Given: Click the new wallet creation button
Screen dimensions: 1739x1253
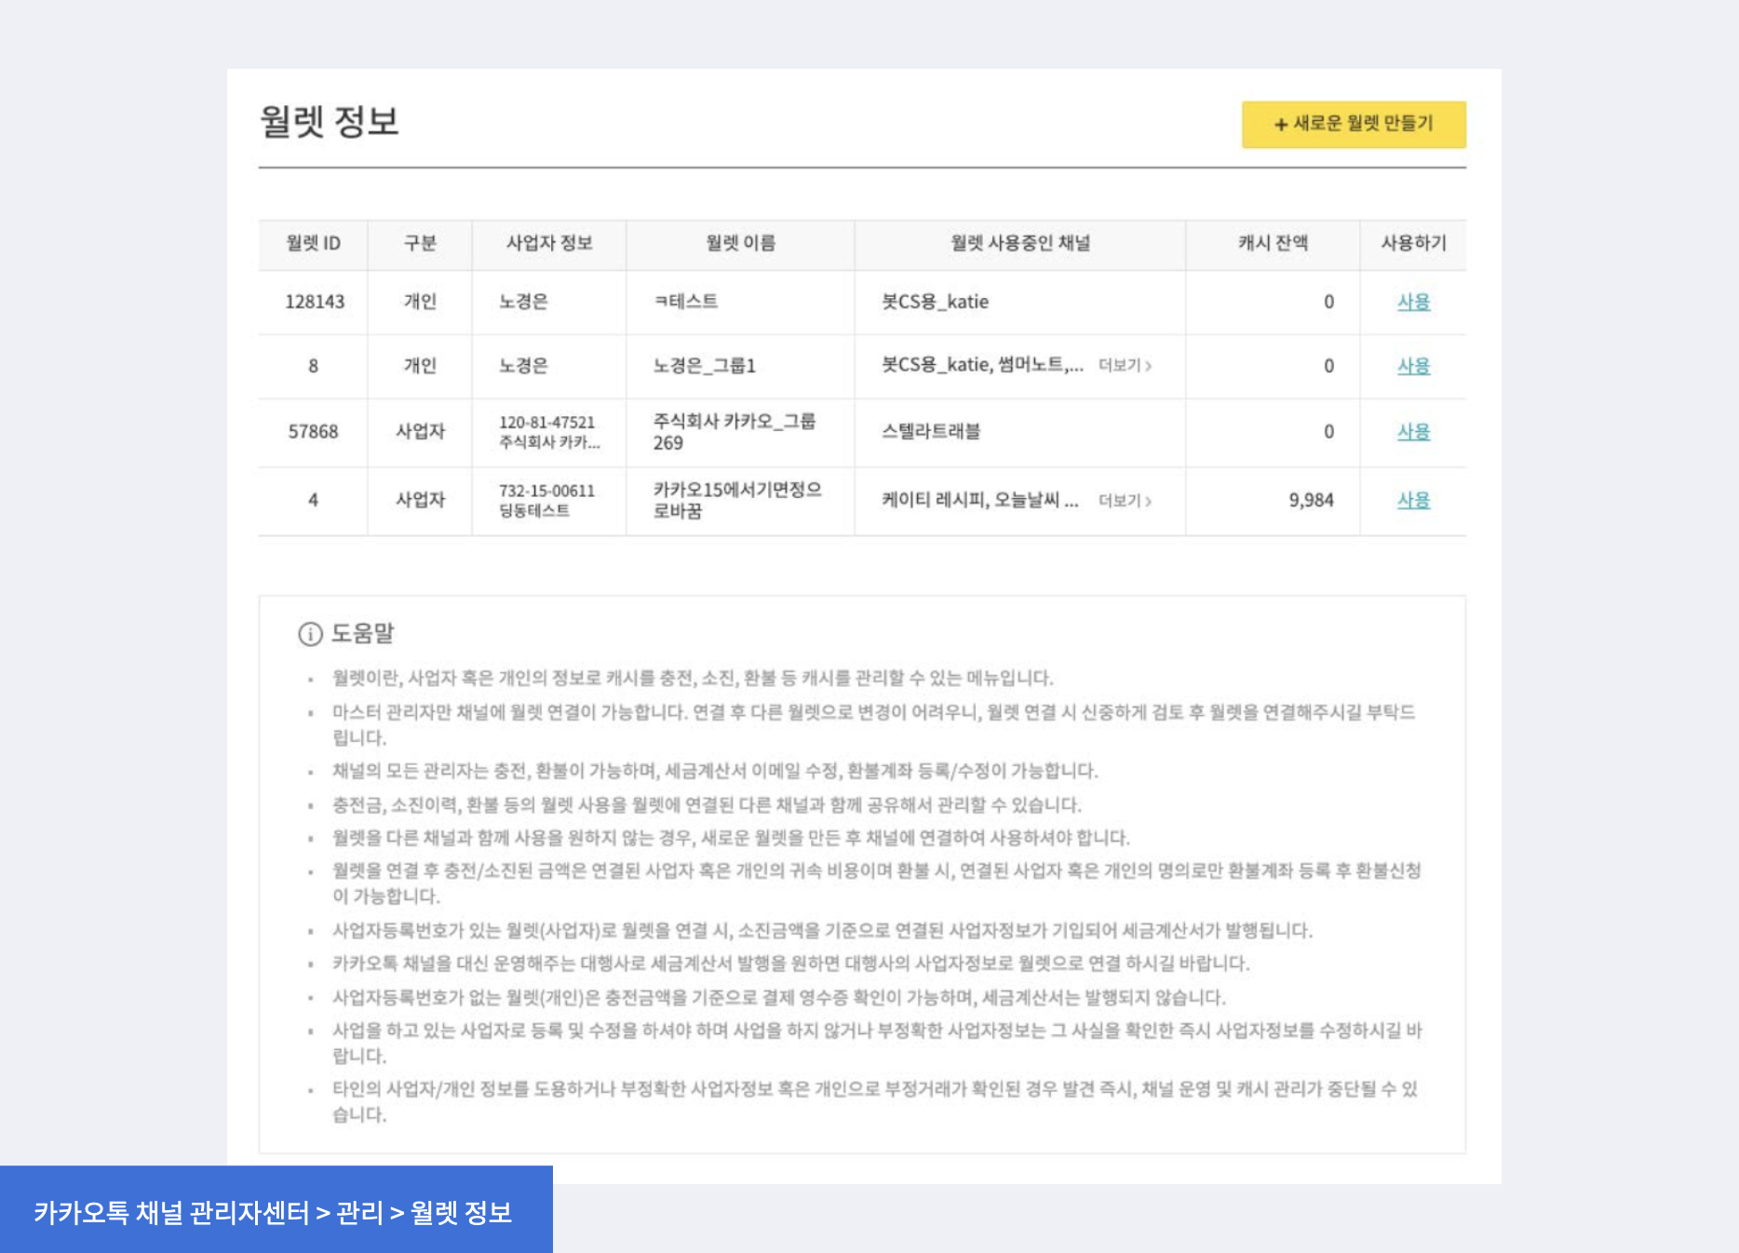Looking at the screenshot, I should (1353, 124).
